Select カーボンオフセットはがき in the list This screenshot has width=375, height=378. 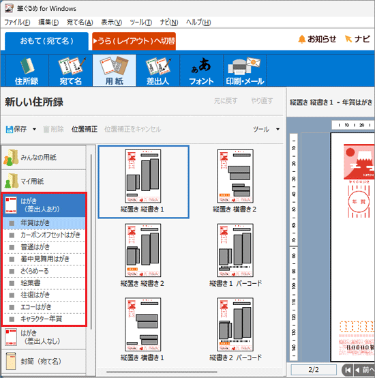[44, 235]
